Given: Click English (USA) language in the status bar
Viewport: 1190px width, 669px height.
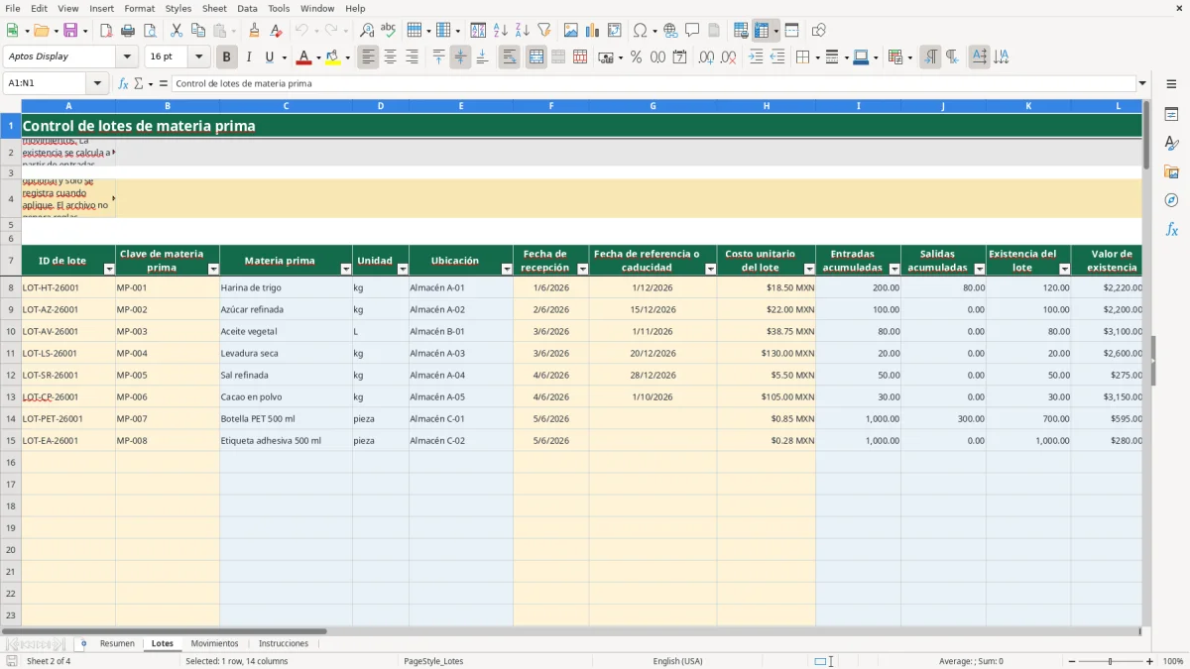Looking at the screenshot, I should [x=677, y=661].
